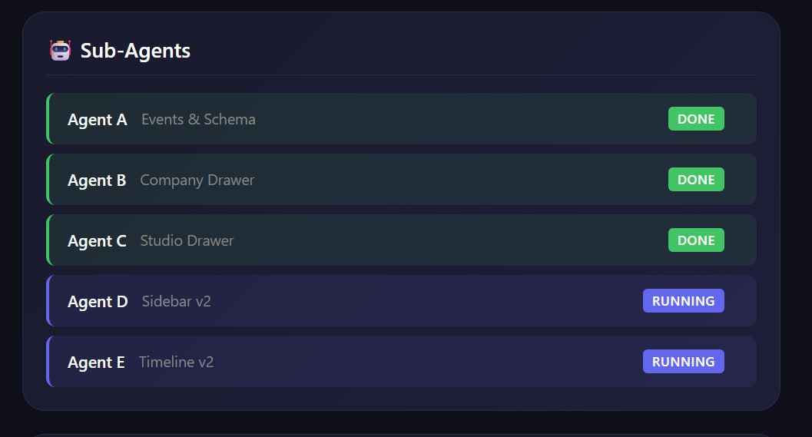Select the Agent E name label
The image size is (812, 437).
tap(96, 363)
